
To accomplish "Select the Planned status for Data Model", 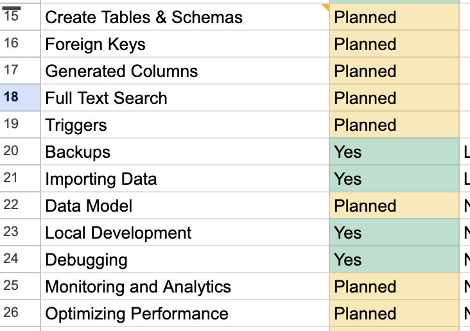I will (x=394, y=206).
